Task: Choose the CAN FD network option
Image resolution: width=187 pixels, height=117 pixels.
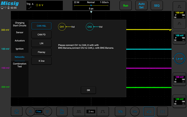Action: click(x=41, y=35)
